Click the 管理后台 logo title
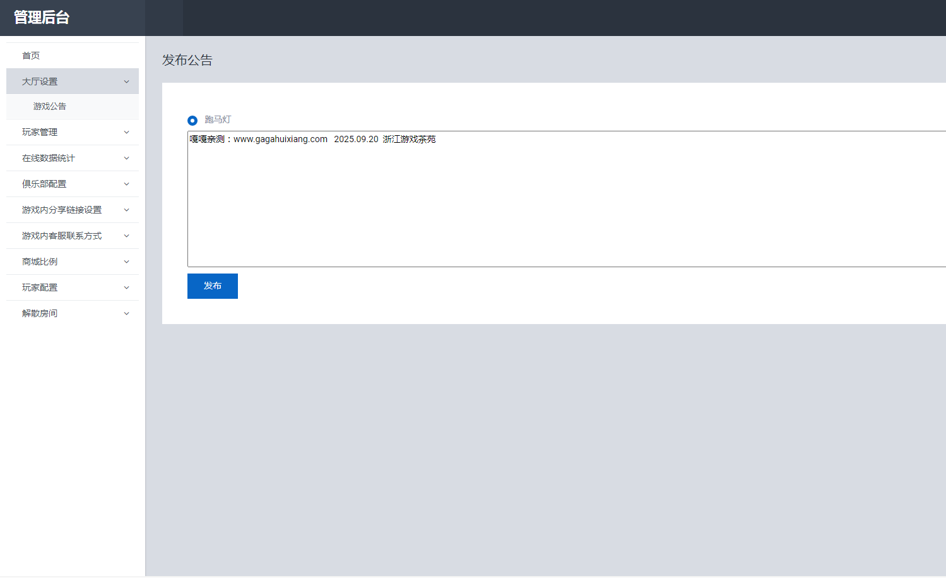The width and height of the screenshot is (946, 578). pos(42,18)
